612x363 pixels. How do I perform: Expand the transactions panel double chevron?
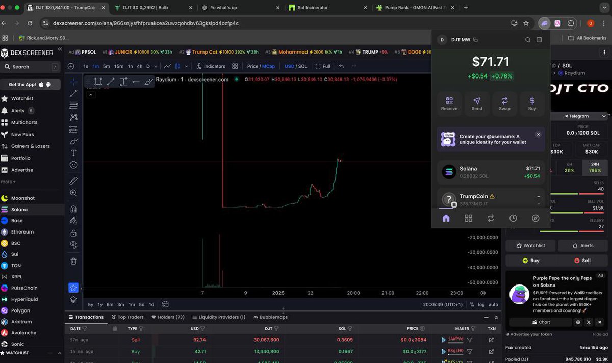(x=496, y=317)
